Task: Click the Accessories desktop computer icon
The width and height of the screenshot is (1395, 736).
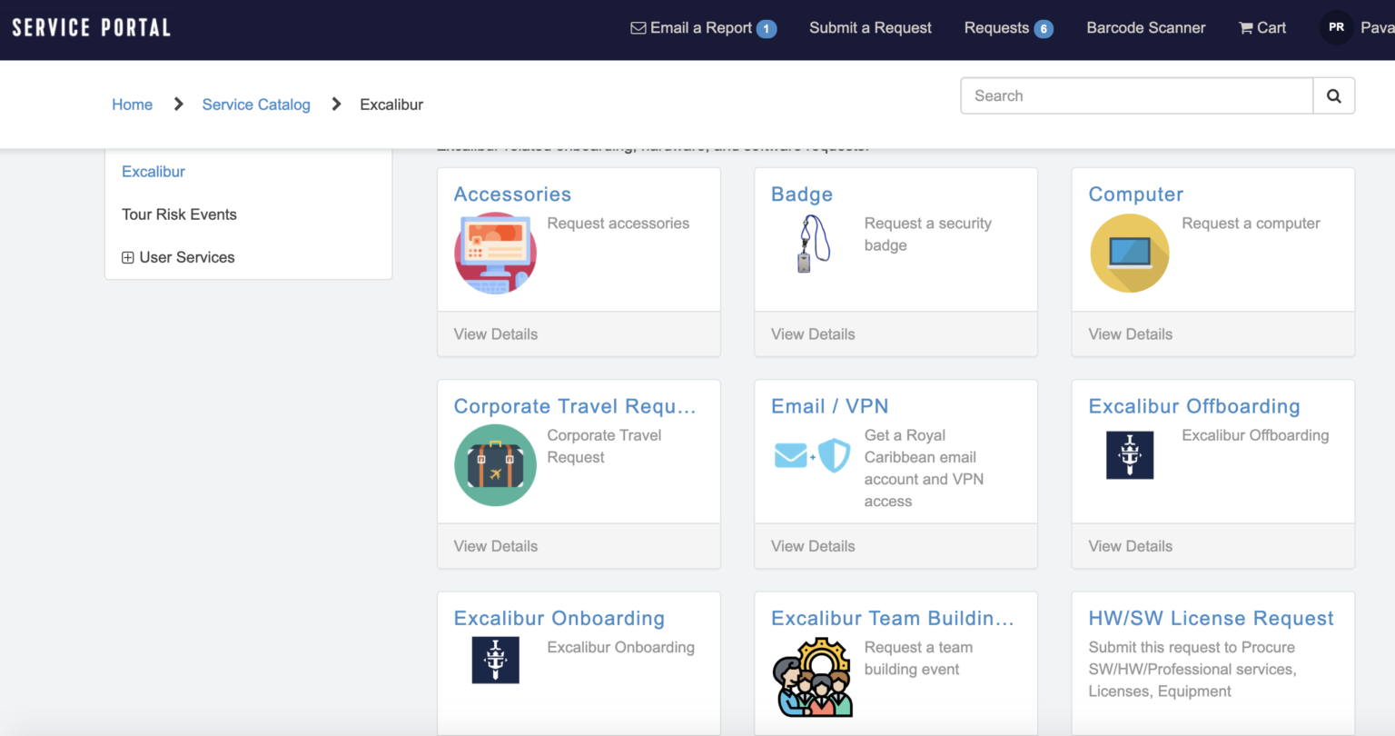Action: [x=495, y=253]
